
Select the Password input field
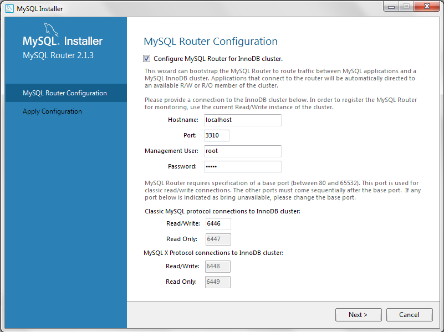(x=242, y=167)
